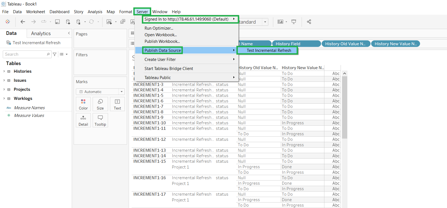447x208 pixels.
Task: Open the Window menu
Action: pos(160,12)
